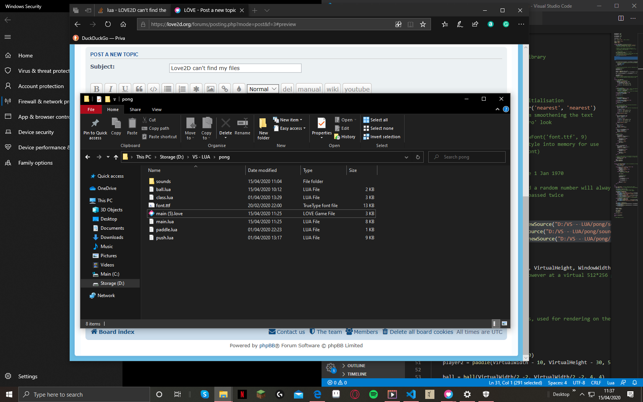Click the Italic button in forum editor
643x402 pixels.
(111, 89)
